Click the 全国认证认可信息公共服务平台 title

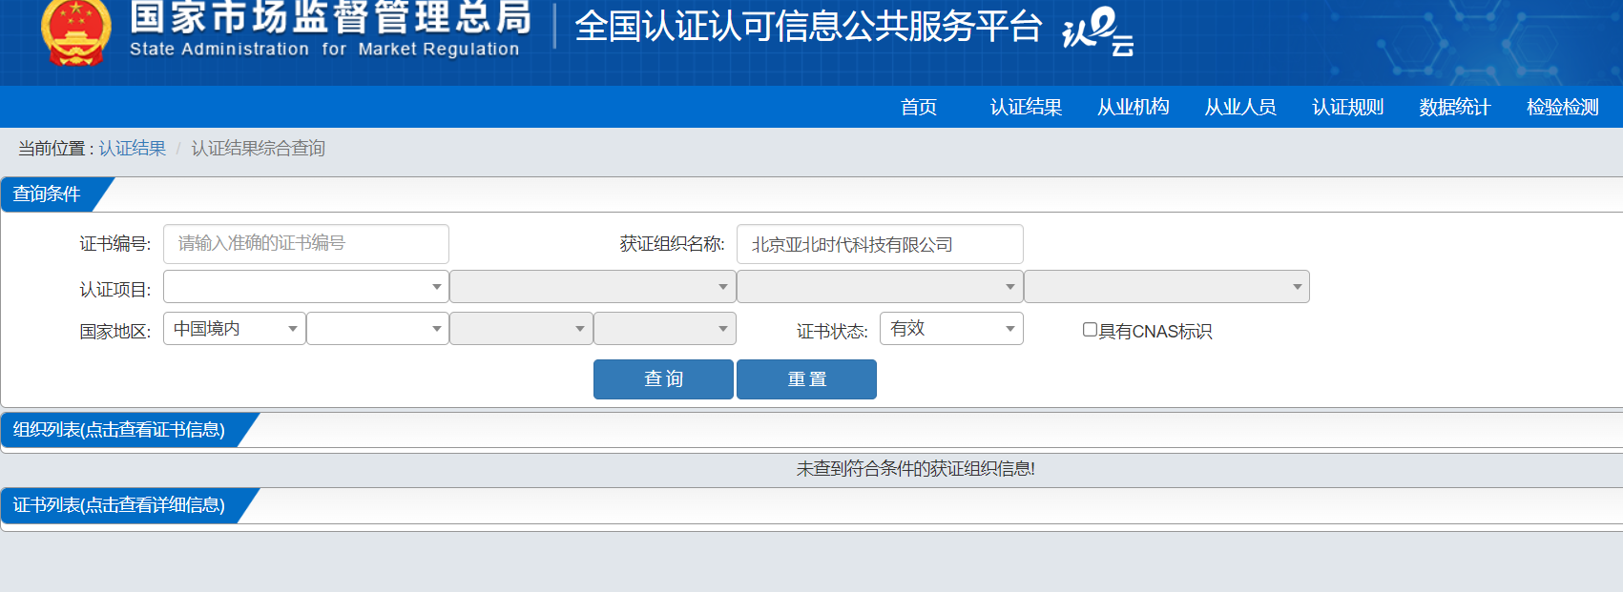808,26
